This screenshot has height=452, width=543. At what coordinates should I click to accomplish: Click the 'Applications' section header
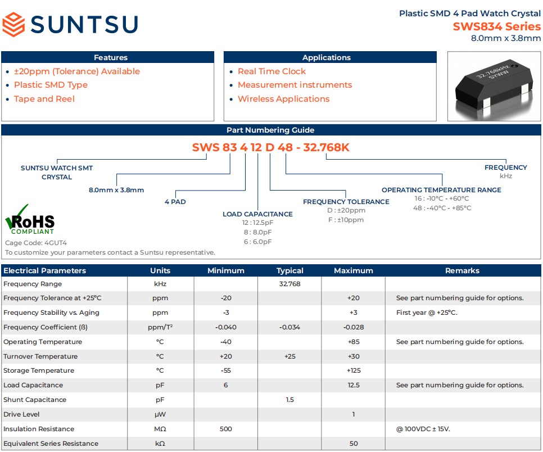pyautogui.click(x=330, y=57)
